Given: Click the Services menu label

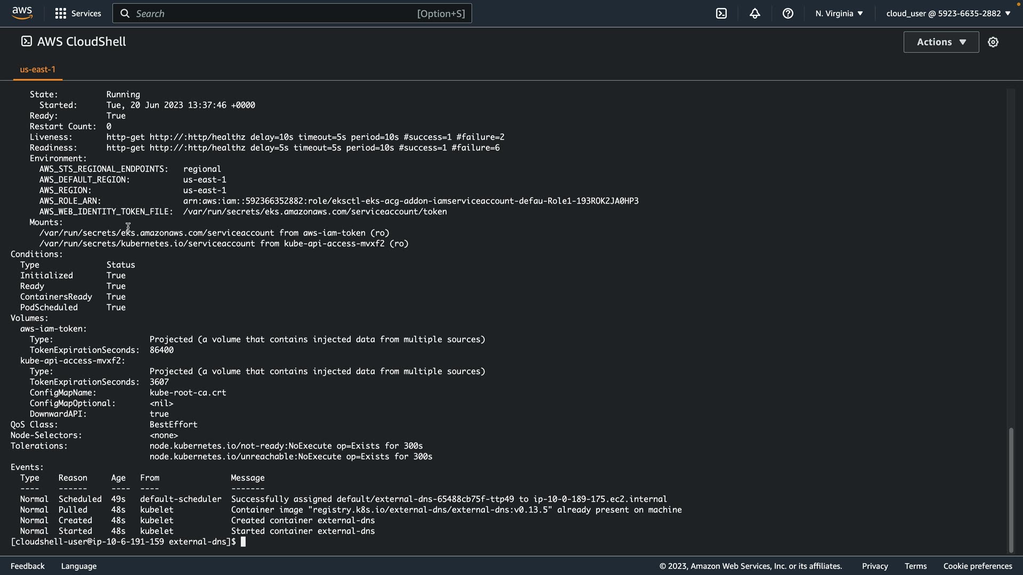Looking at the screenshot, I should (86, 13).
